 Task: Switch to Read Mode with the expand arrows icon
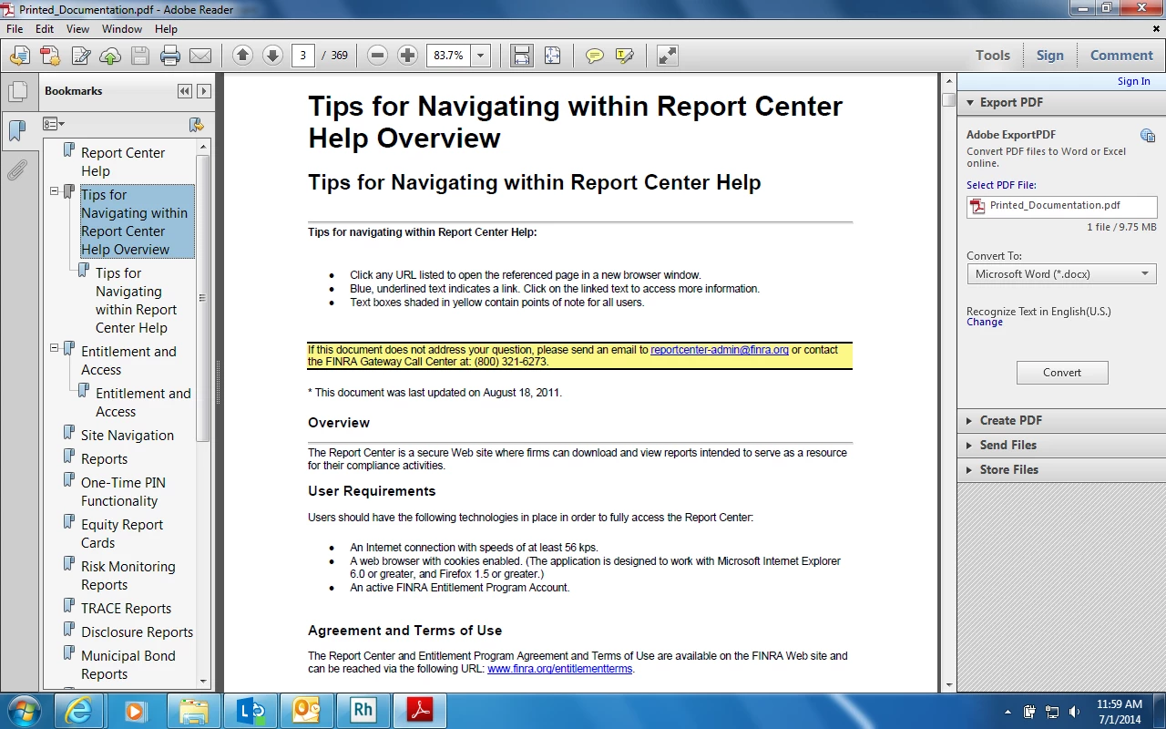point(668,56)
